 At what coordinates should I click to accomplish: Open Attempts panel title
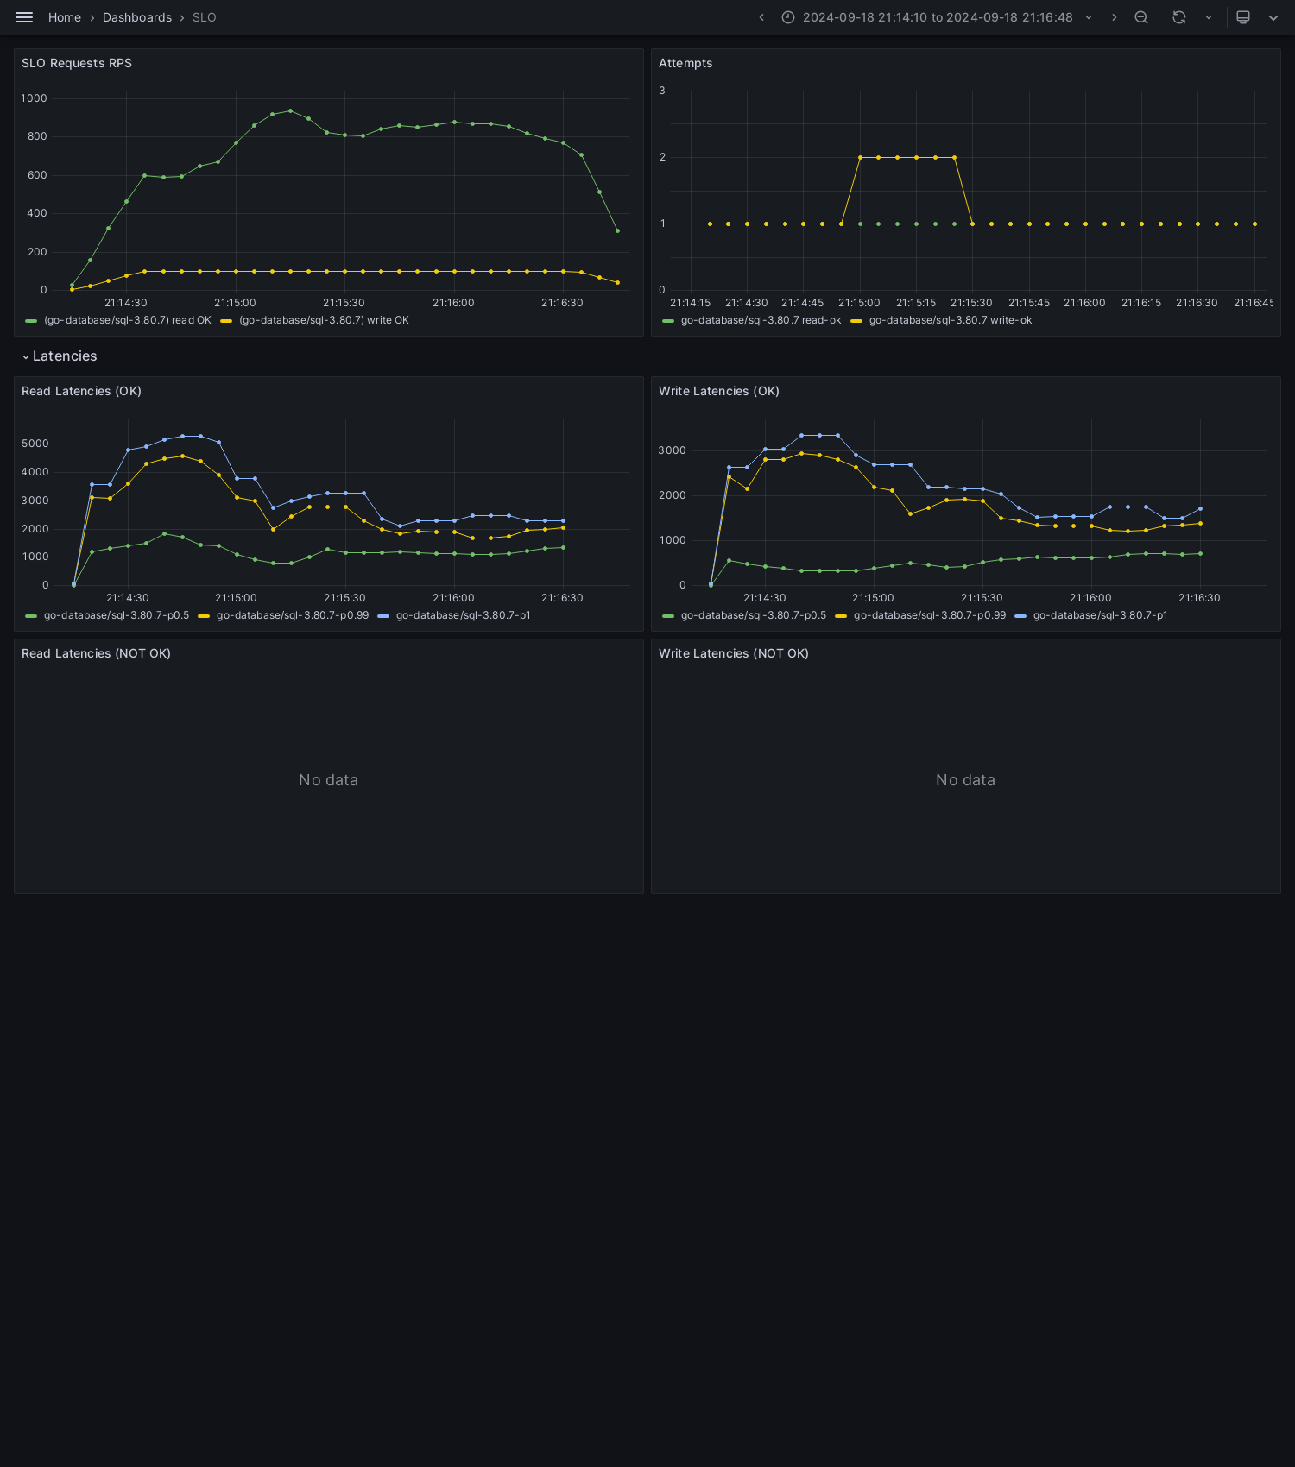[685, 63]
